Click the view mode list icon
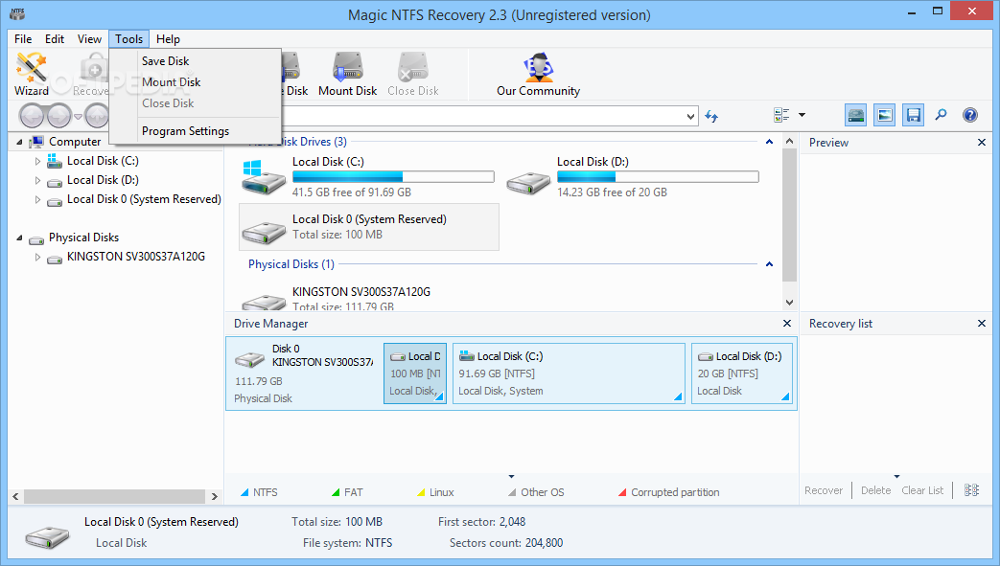This screenshot has height=566, width=1000. 781,115
